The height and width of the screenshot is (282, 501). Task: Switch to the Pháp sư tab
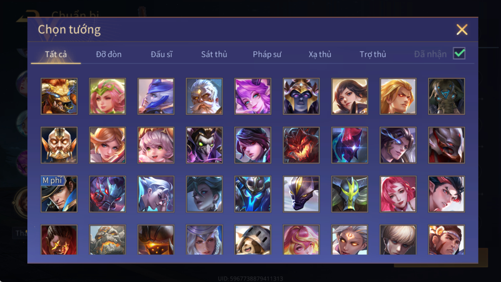coord(267,54)
